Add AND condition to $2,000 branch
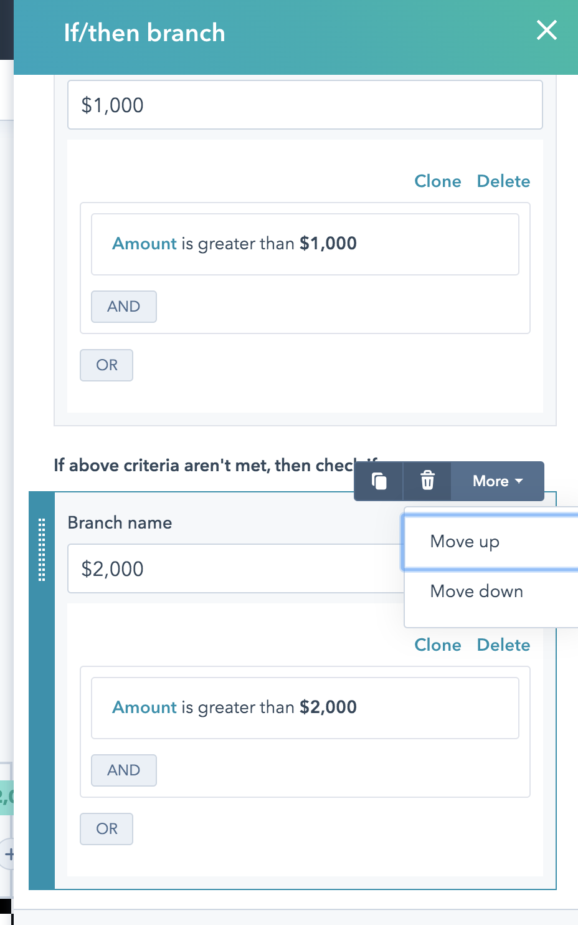The image size is (578, 925). pyautogui.click(x=123, y=770)
